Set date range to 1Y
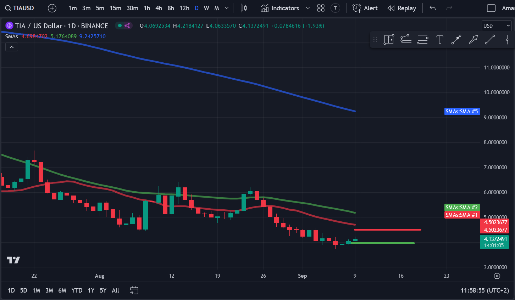This screenshot has width=515, height=300. pyautogui.click(x=91, y=290)
